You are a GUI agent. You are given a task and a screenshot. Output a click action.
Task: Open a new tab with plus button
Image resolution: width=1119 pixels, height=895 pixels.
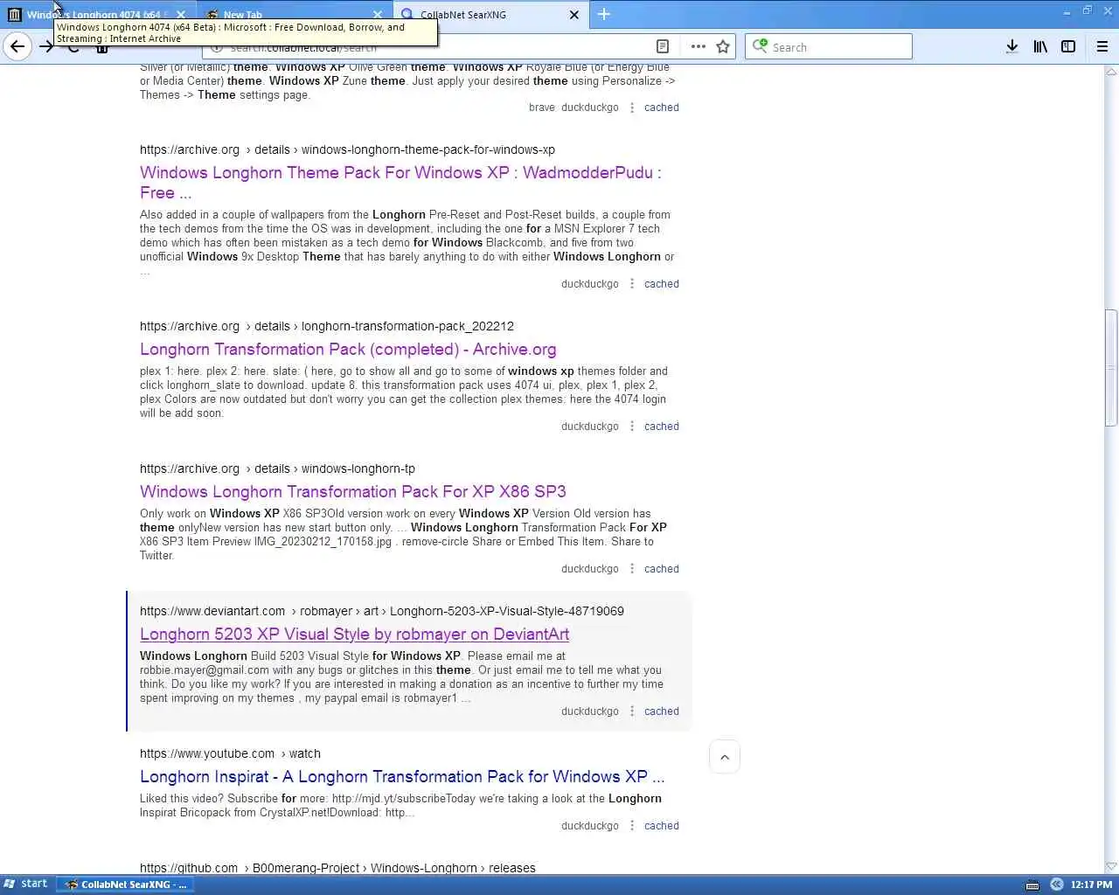pyautogui.click(x=604, y=14)
